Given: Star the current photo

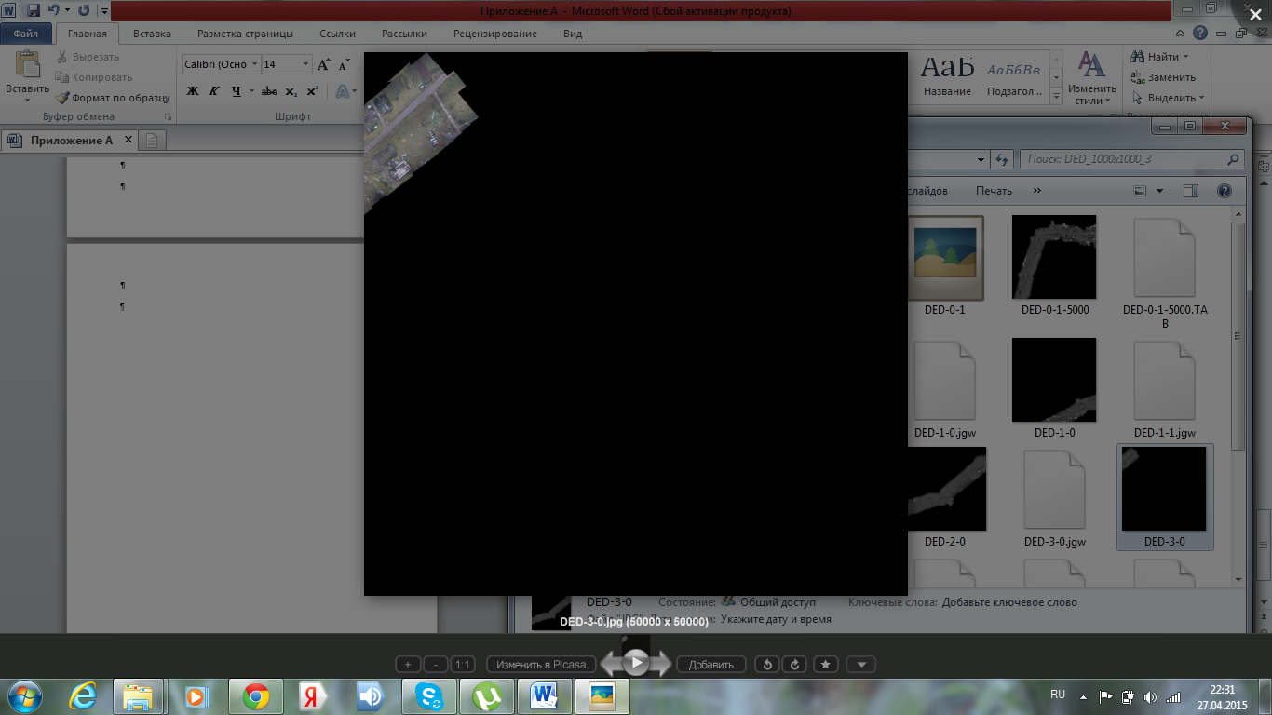Looking at the screenshot, I should click(x=826, y=665).
